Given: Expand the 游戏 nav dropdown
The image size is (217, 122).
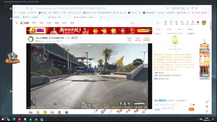Looking at the screenshot, I should pos(64,23).
